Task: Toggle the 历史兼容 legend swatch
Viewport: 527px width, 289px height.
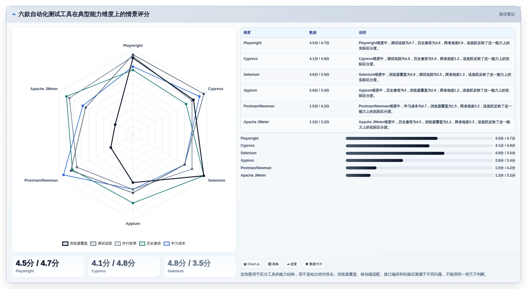Action: click(x=142, y=244)
